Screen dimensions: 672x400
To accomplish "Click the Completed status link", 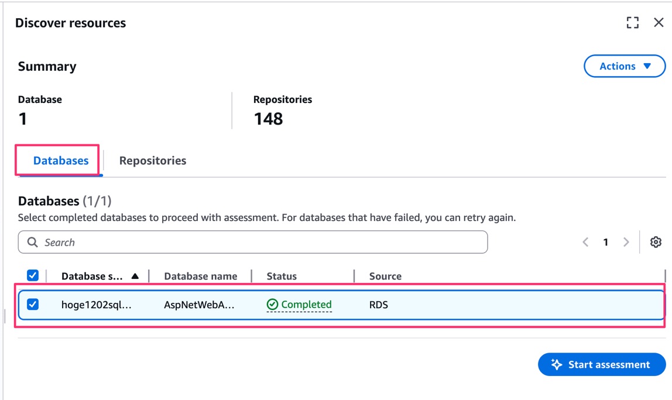I will point(306,305).
